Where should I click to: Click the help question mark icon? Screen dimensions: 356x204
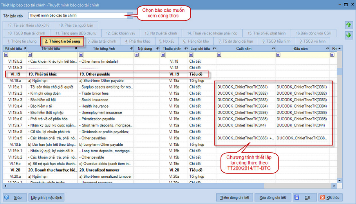coord(7,197)
